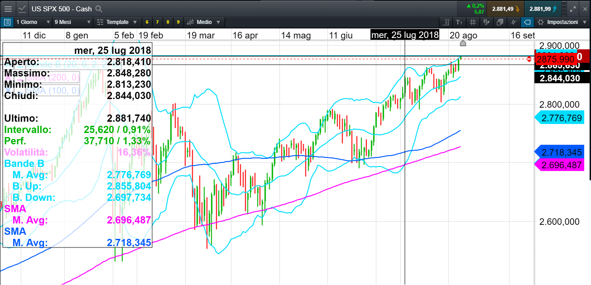
Task: Click the B. Down value 2.697,734
Action: [129, 198]
